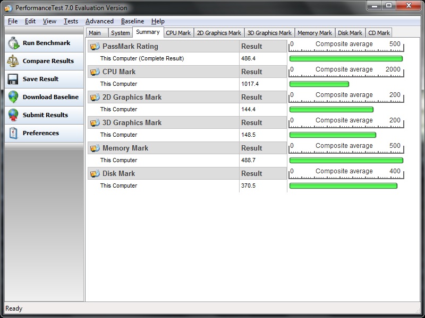Image resolution: width=425 pixels, height=318 pixels.
Task: Show the CD Mark tab
Action: point(379,33)
